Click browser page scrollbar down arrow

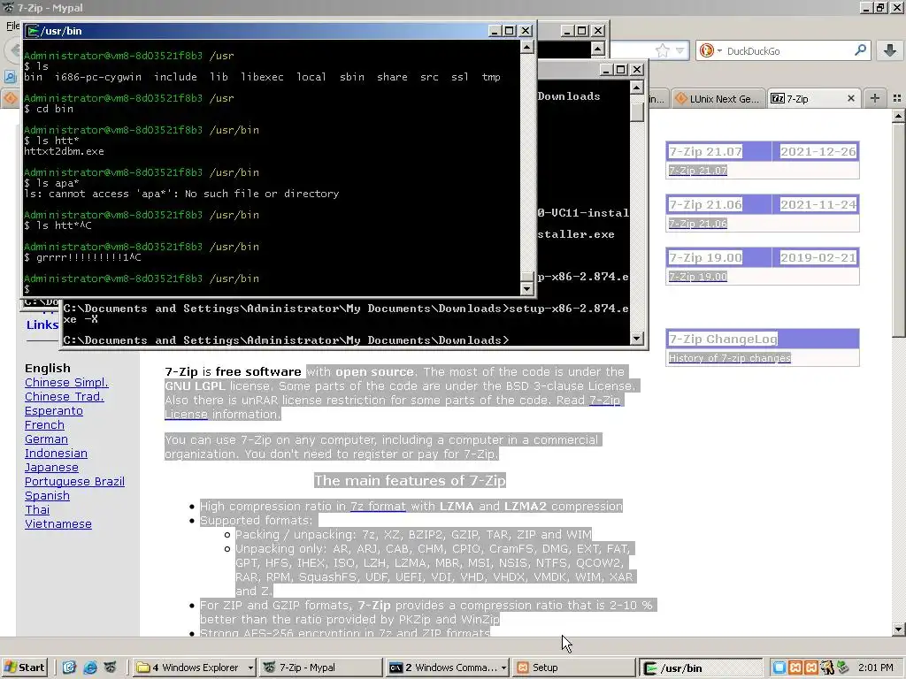click(899, 629)
